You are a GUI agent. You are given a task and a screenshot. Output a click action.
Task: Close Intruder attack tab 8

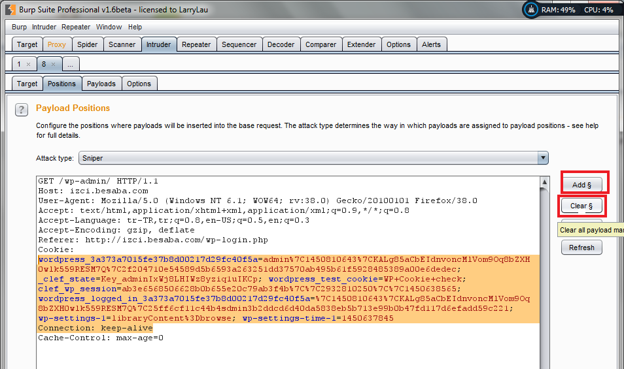click(x=54, y=65)
